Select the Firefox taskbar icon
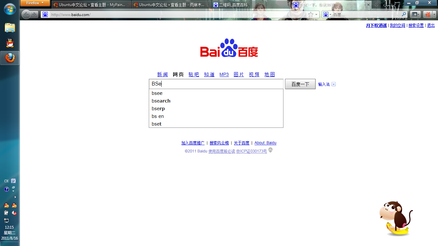Screen dimensions: 438x246 coord(10,58)
